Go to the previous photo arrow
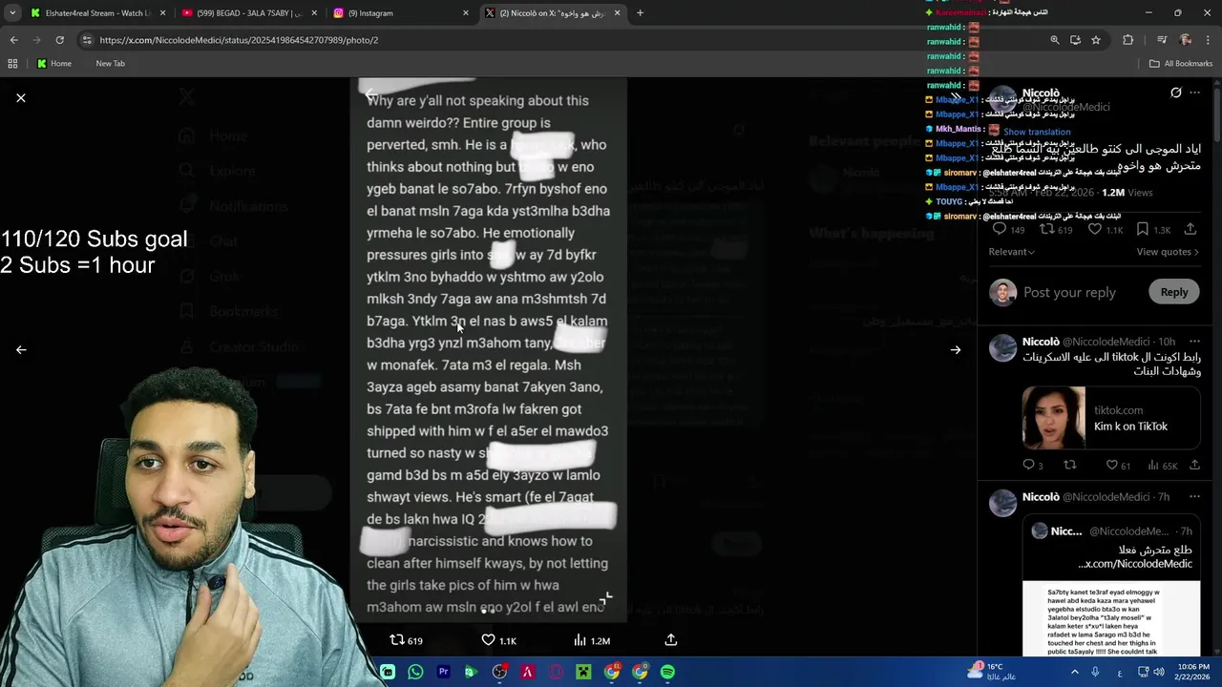This screenshot has width=1222, height=687. click(x=21, y=350)
